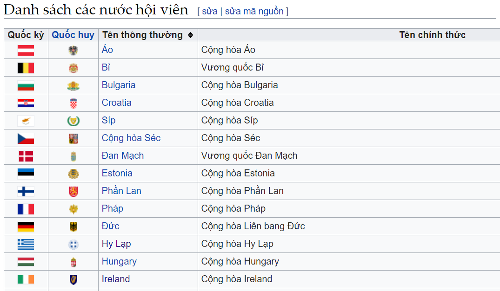This screenshot has height=291, width=500.
Task: Click the Greece flag icon
Action: pos(26,244)
